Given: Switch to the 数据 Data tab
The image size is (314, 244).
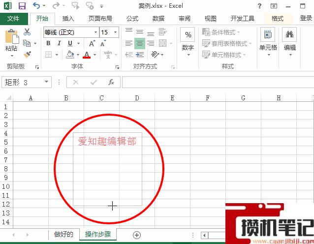Looking at the screenshot, I should (158, 19).
